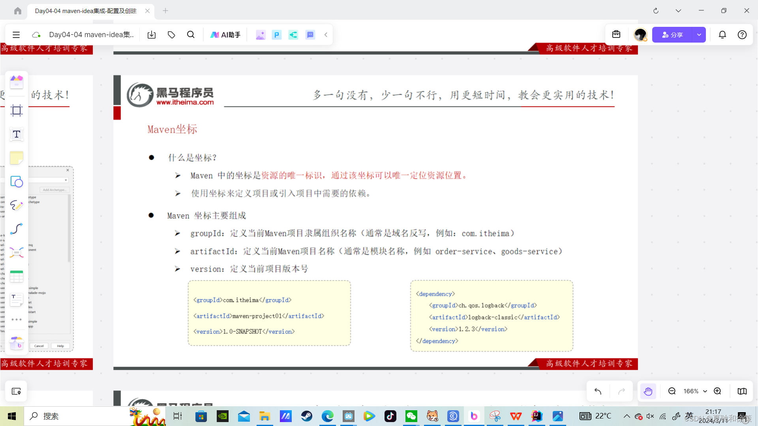Open the templates tool in sidebar
Image resolution: width=758 pixels, height=426 pixels.
pos(17,82)
